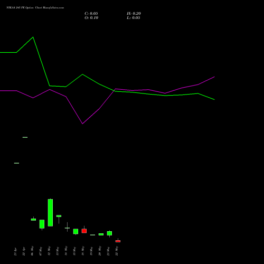
Task: Click the 19 May date label
Action: (91, 251)
